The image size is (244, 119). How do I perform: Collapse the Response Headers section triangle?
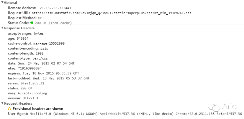click(2, 28)
